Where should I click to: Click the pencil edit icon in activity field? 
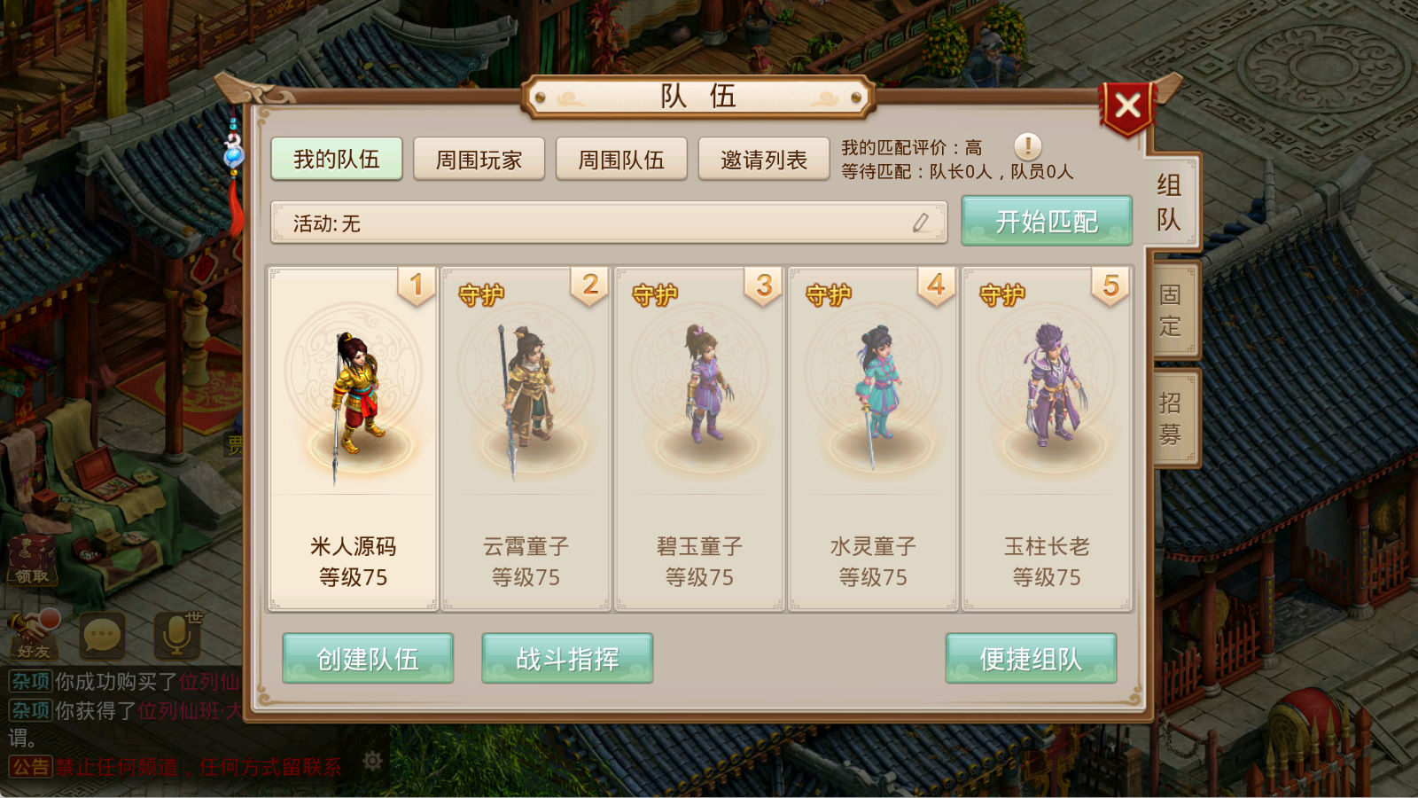[x=921, y=223]
